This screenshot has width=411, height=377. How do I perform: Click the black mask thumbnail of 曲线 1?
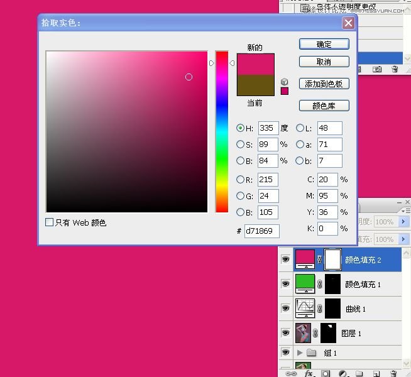[x=332, y=309]
